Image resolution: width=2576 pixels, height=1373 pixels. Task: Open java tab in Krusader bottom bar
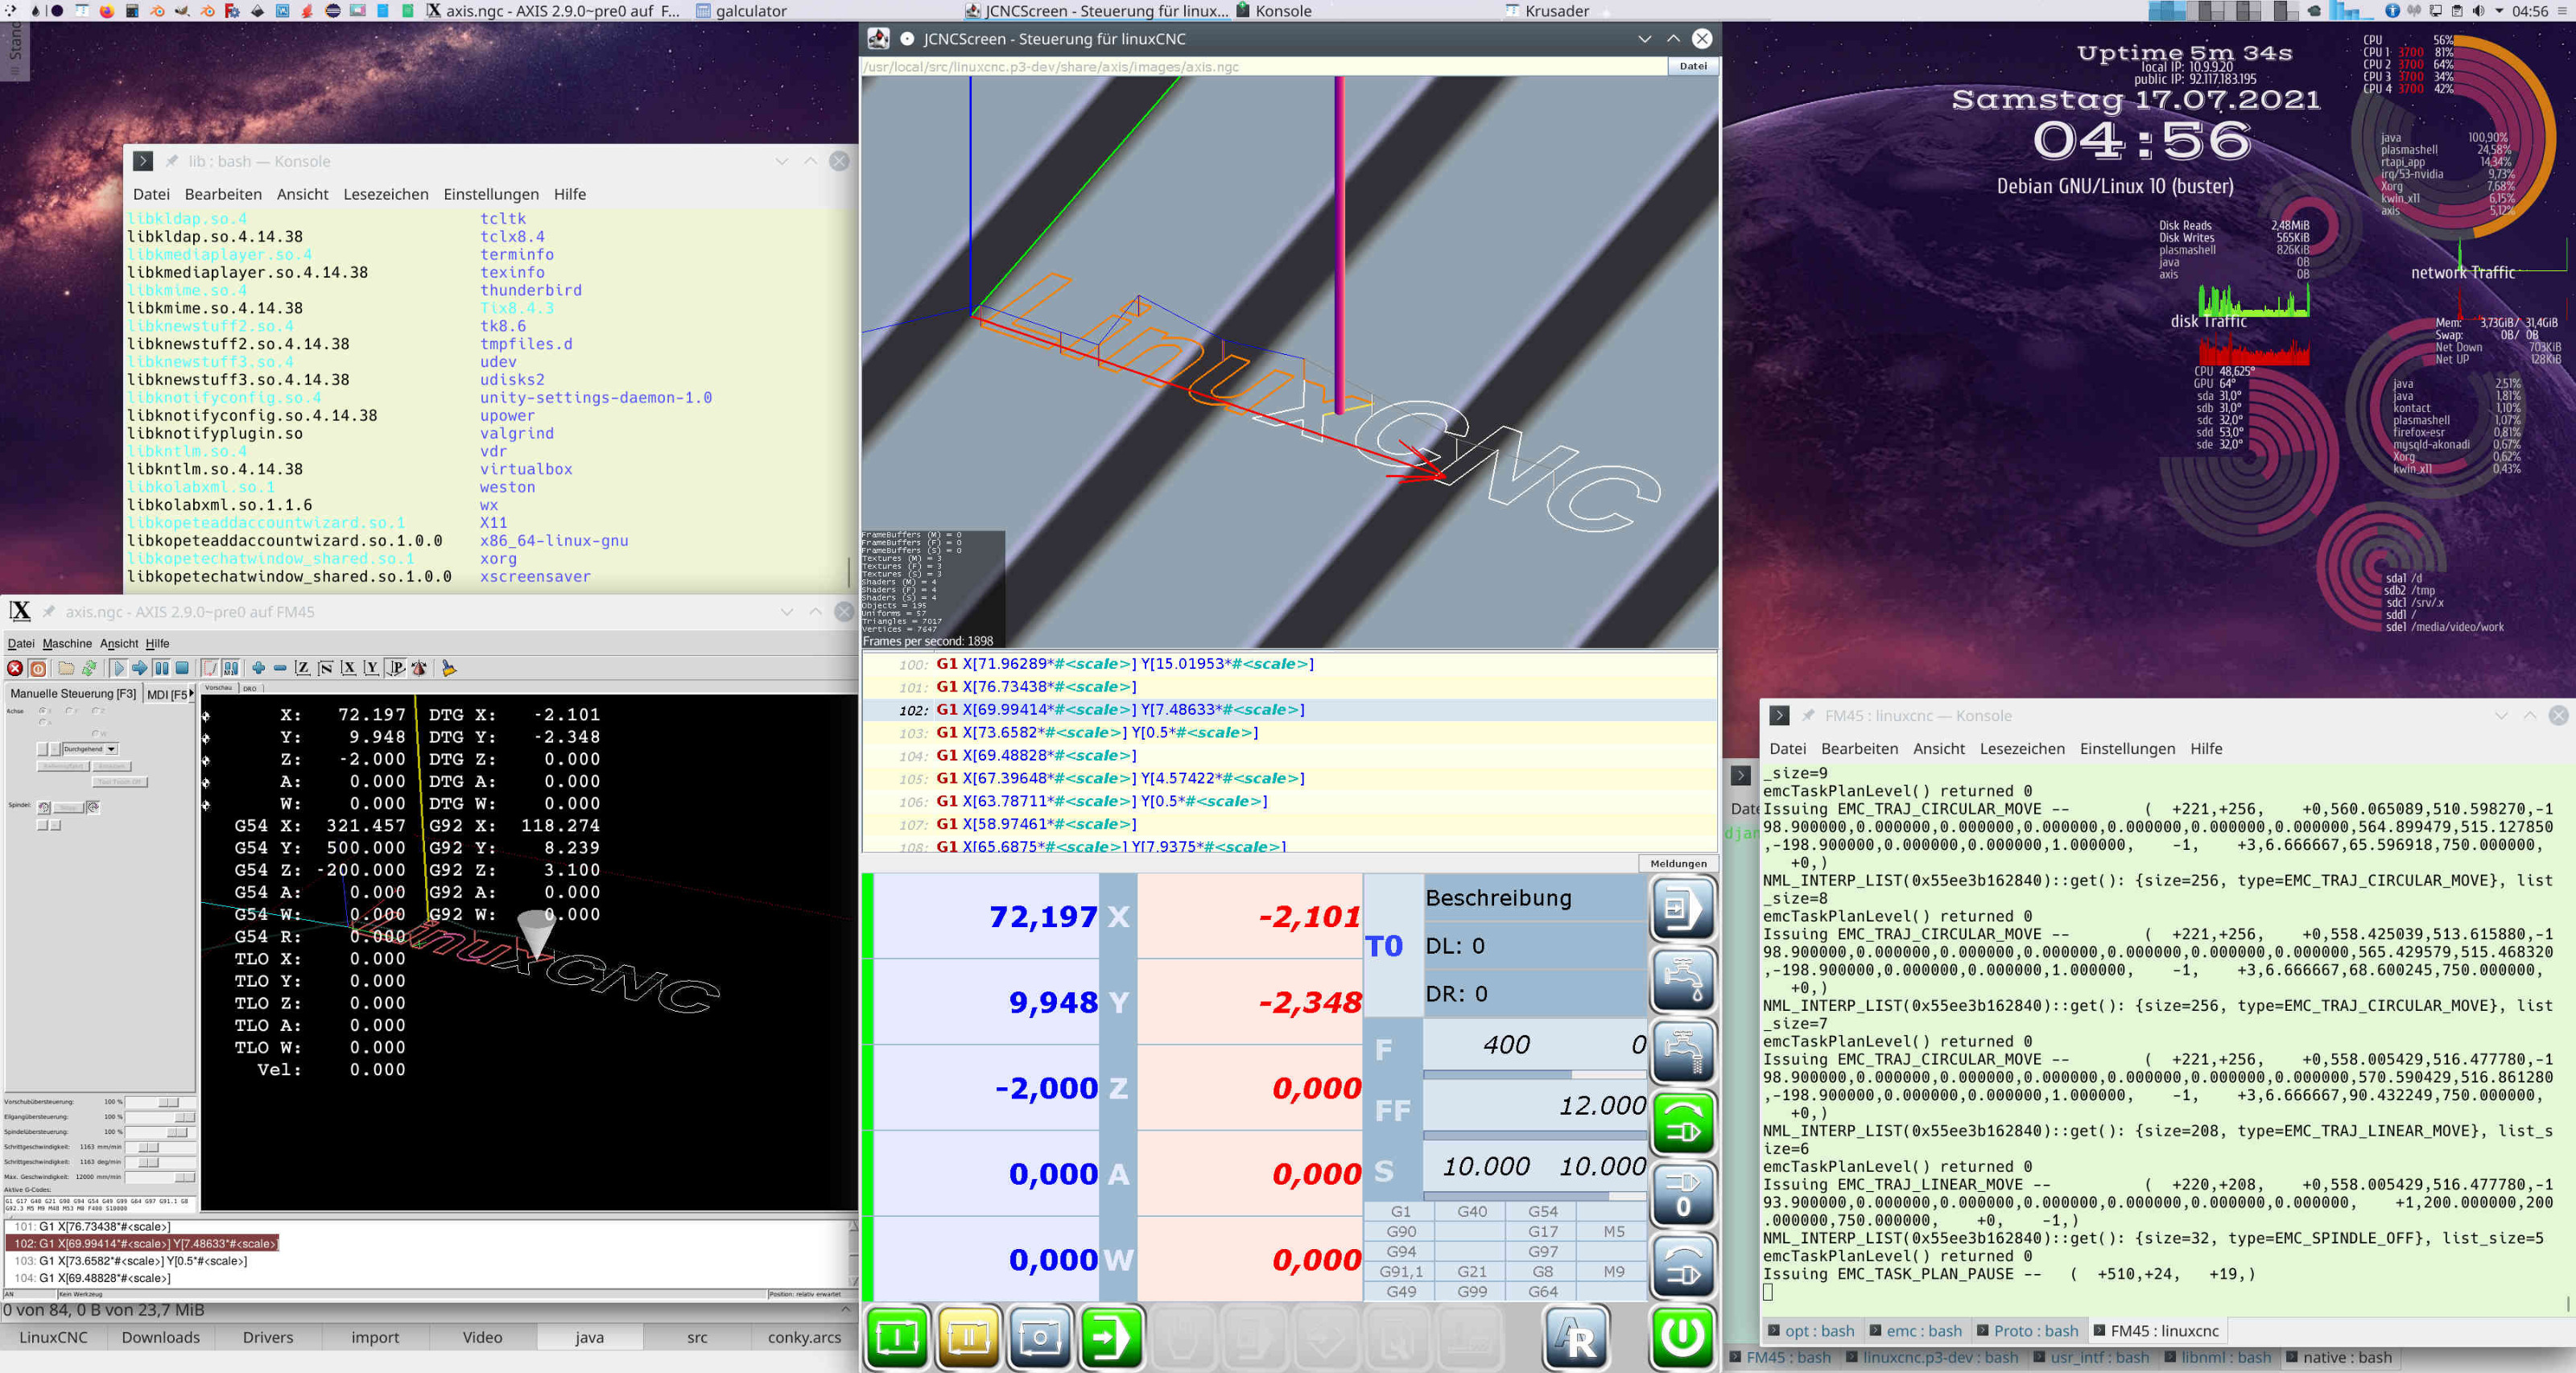pos(589,1337)
